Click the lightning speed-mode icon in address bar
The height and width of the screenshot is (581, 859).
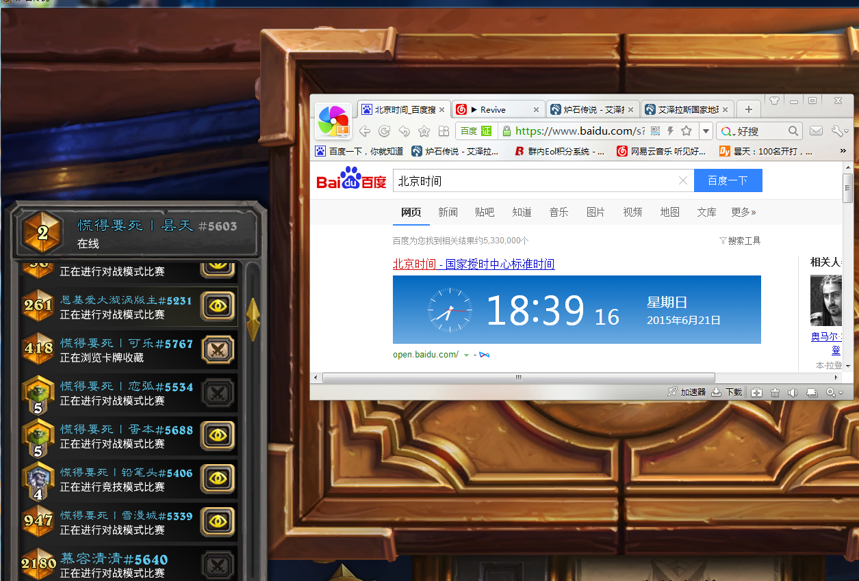[671, 131]
